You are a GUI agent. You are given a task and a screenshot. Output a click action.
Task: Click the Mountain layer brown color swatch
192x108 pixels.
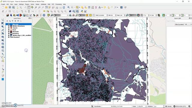click(x=11, y=31)
